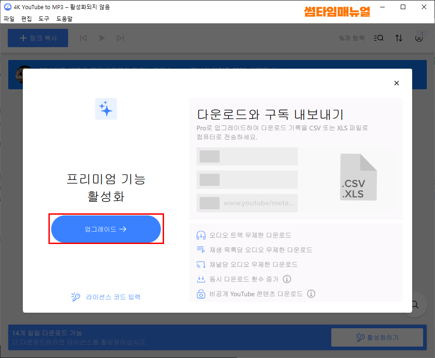Screen dimensions: 435x358
Task: Click the 업그레이드 button
Action: coord(106,229)
